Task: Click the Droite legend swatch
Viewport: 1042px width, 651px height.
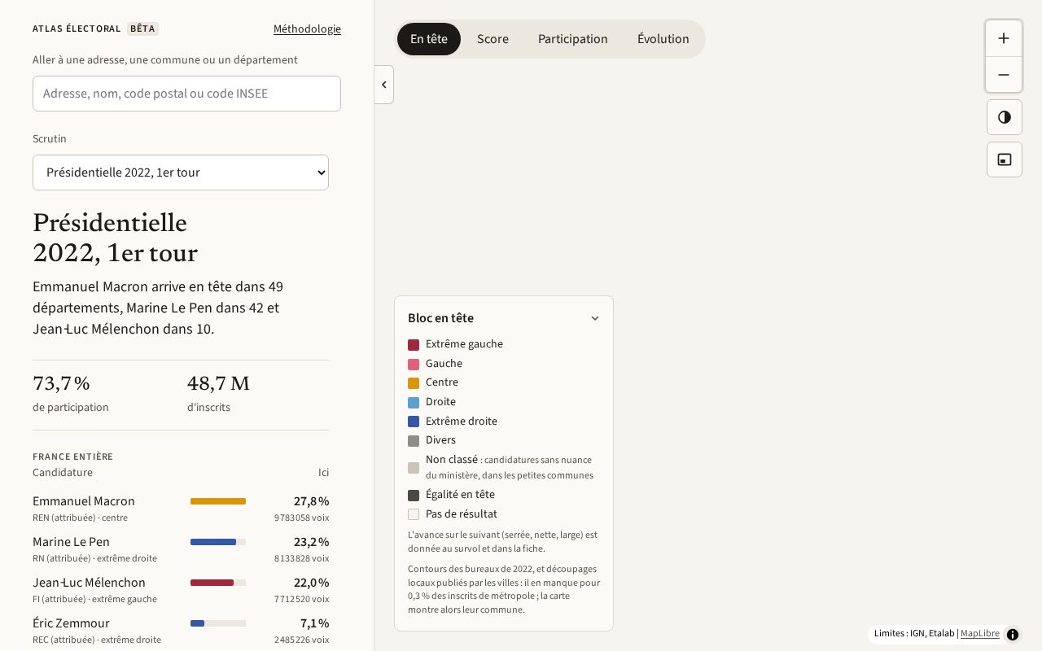Action: [x=414, y=403]
